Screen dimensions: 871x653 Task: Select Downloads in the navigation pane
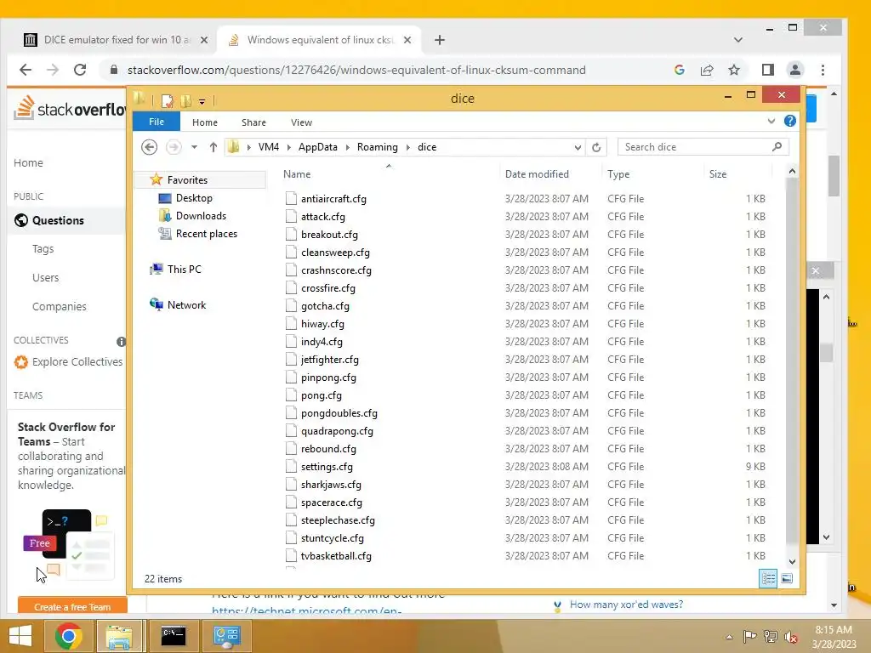(201, 215)
